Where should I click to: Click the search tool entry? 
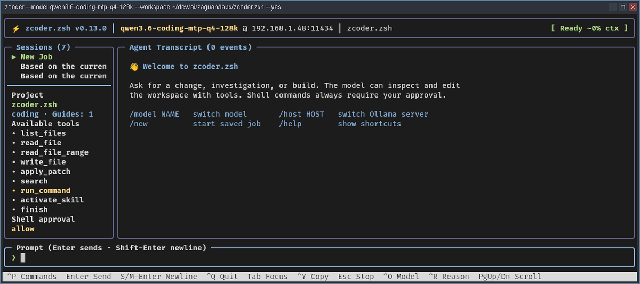(x=34, y=181)
